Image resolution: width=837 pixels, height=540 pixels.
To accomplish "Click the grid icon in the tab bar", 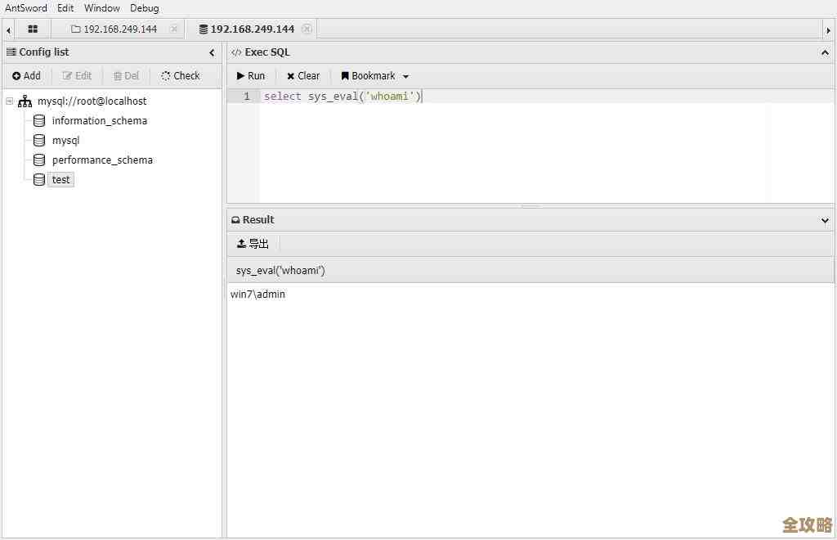I will [31, 29].
